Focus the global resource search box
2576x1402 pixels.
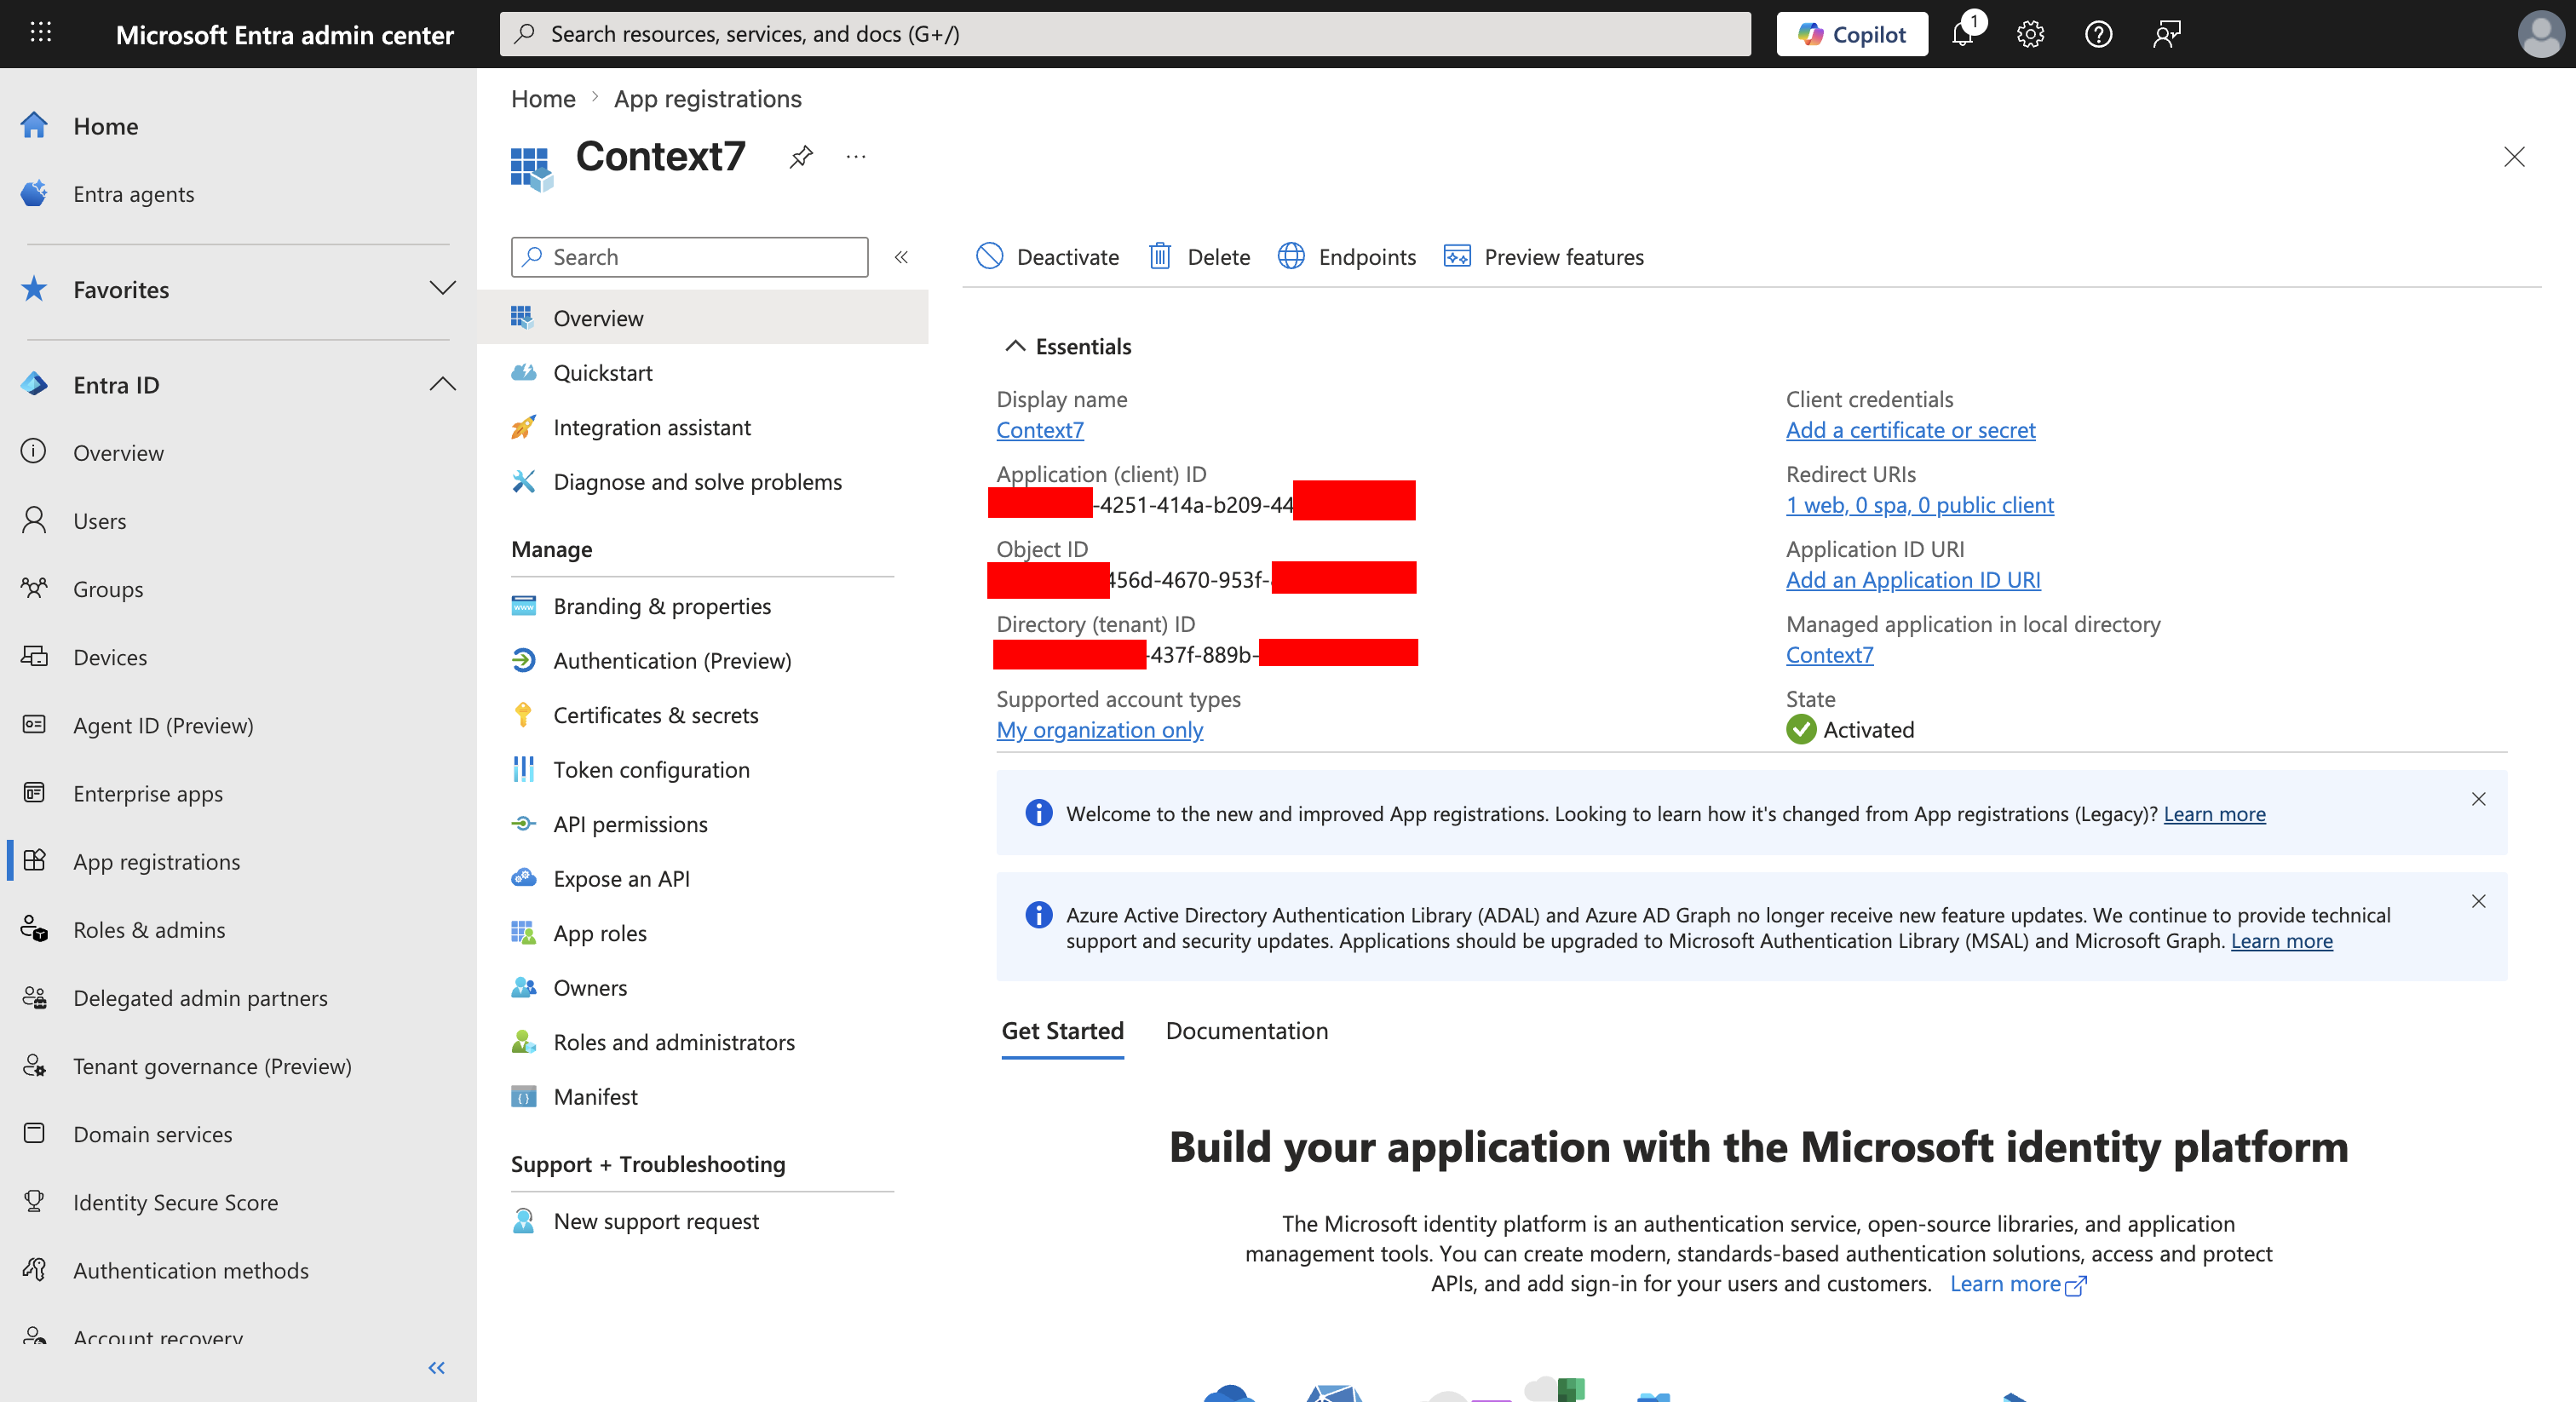click(1125, 34)
